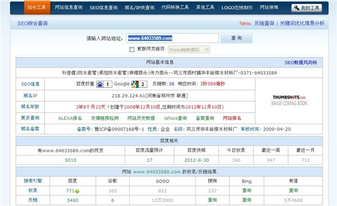Click the 搜狗 反链 查询 link

(212, 200)
